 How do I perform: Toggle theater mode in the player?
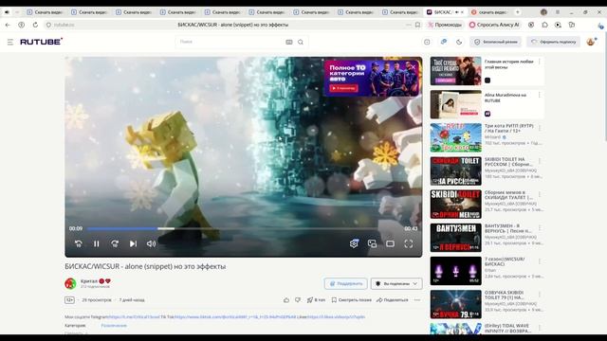[x=390, y=243]
